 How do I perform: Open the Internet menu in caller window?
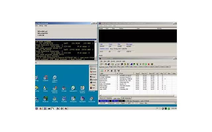[119, 61]
